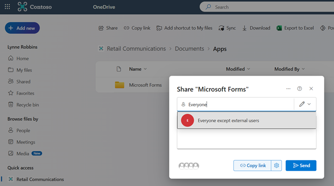The width and height of the screenshot is (334, 186).
Task: Open Favorites in the sidebar
Action: coord(21,93)
